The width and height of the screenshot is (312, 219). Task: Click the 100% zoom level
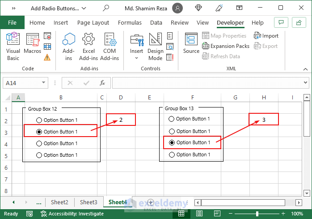(297, 214)
